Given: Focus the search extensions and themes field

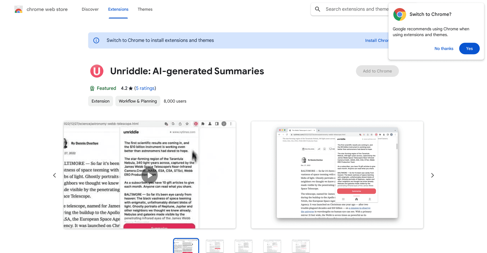Looking at the screenshot, I should pos(357,9).
